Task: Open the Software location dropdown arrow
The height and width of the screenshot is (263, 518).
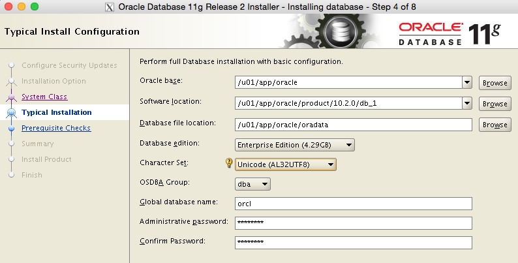Action: tap(467, 103)
